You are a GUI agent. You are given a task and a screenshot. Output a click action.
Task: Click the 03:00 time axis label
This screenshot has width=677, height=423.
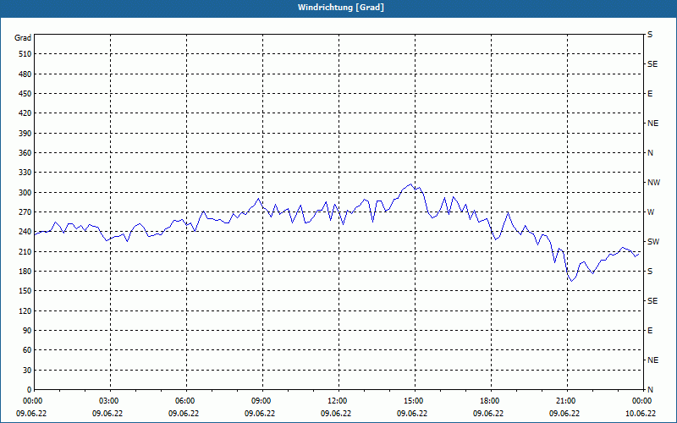pos(111,401)
